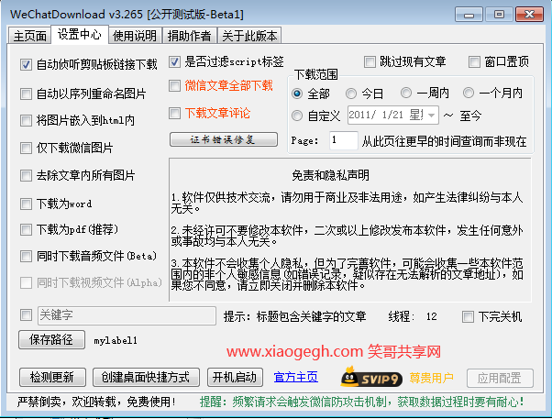Viewport: 552px width, 419px height.
Task: Click 严禁倒卖,欢迎转载,免费使用! status text
Action: click(96, 402)
